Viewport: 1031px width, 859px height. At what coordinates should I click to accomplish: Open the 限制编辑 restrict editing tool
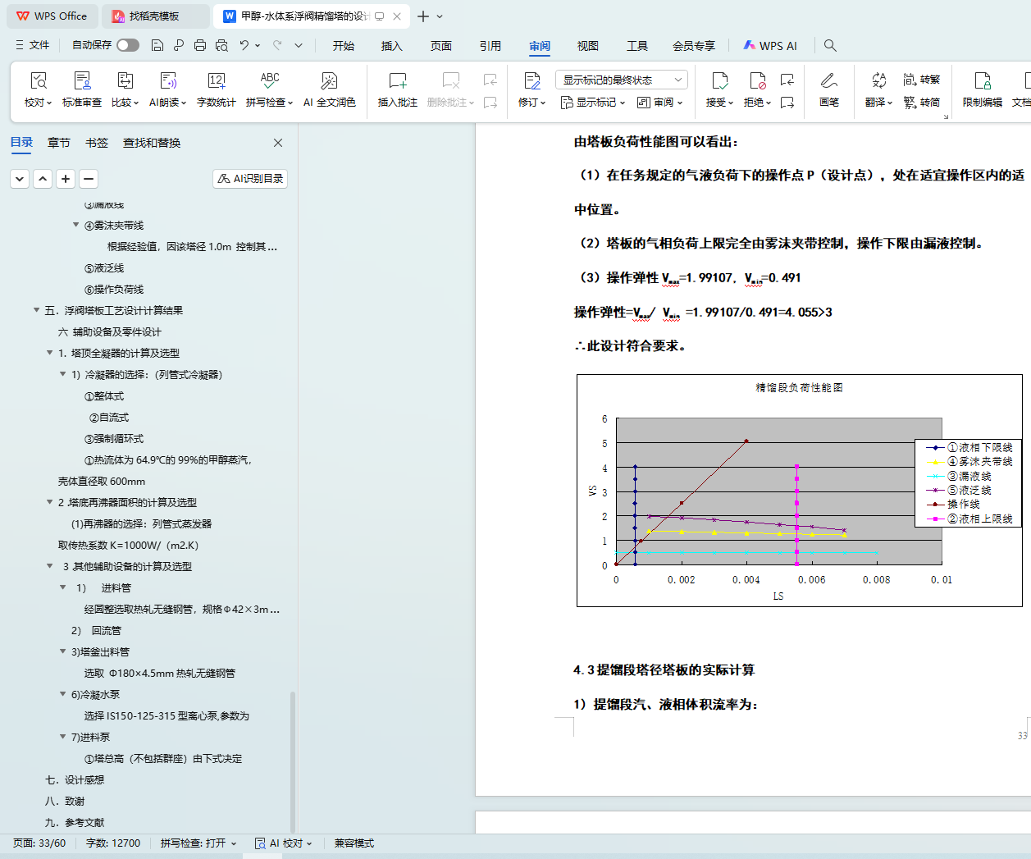pos(982,81)
